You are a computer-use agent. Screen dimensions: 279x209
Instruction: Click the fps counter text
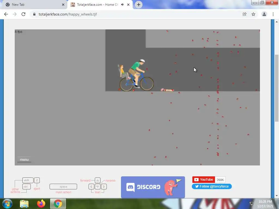19,32
